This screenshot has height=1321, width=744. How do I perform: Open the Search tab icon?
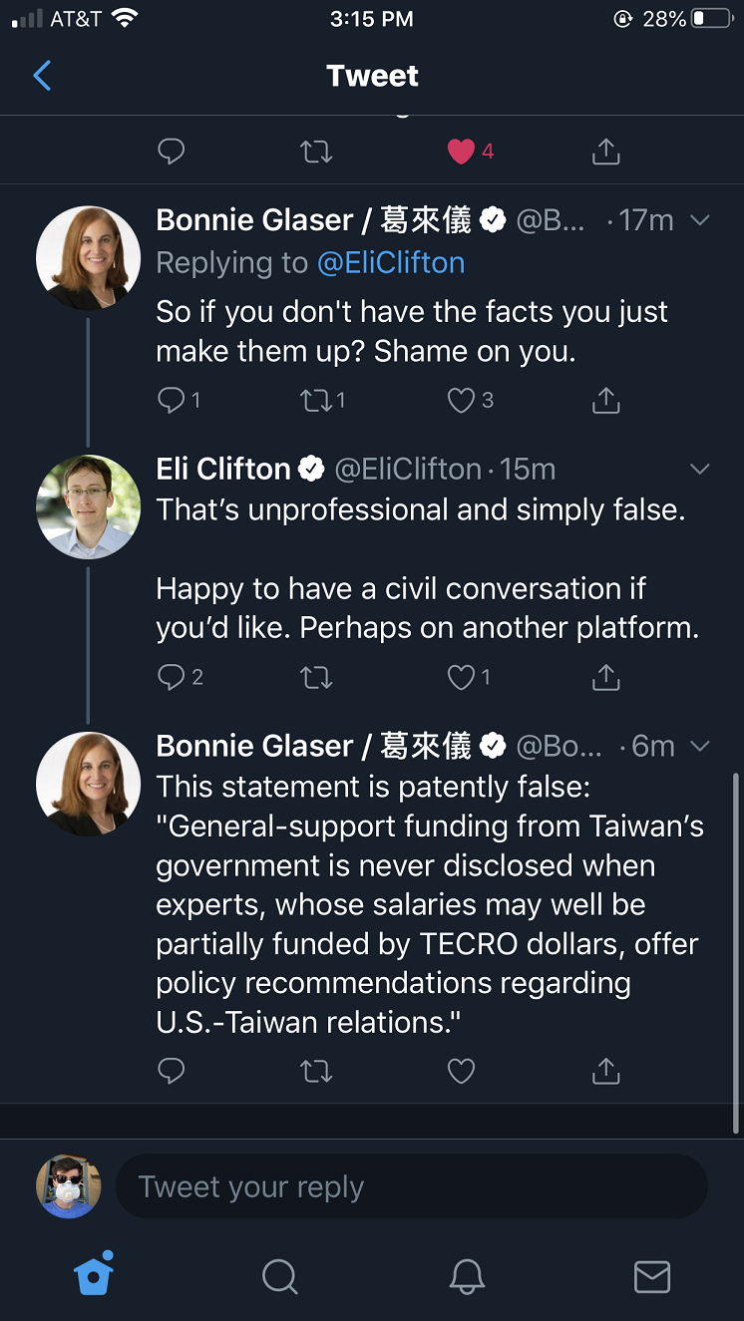279,1276
